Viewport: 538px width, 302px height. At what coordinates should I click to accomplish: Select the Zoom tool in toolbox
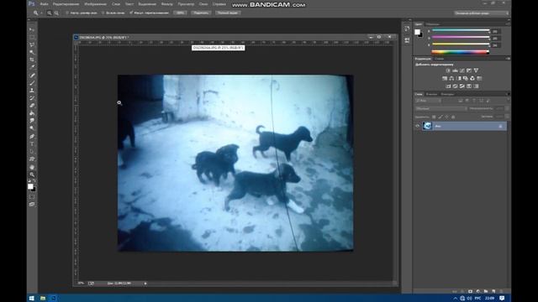click(x=32, y=174)
